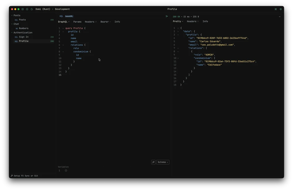This screenshot has height=190, width=293.
Task: Click into the Variables editor
Action: 113,171
